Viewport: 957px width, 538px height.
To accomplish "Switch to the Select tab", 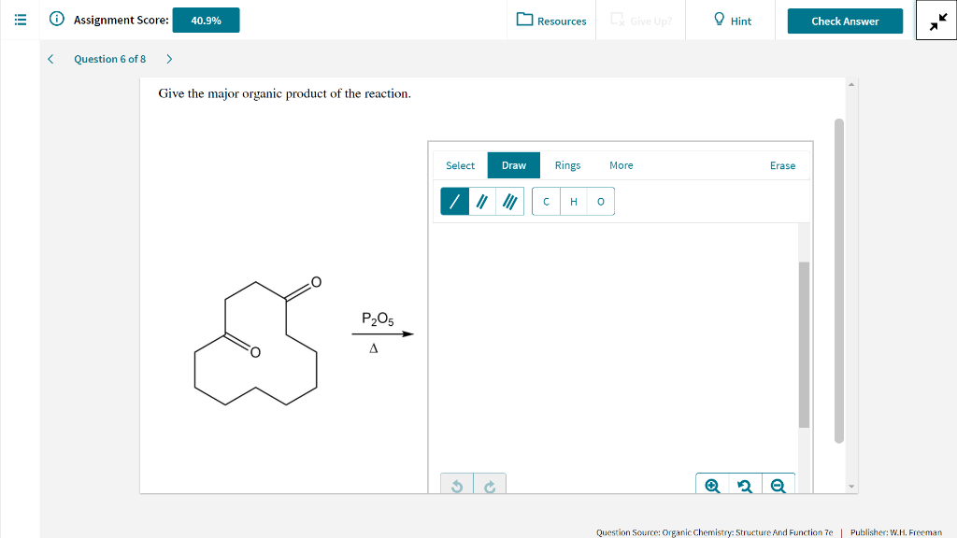I will click(460, 165).
